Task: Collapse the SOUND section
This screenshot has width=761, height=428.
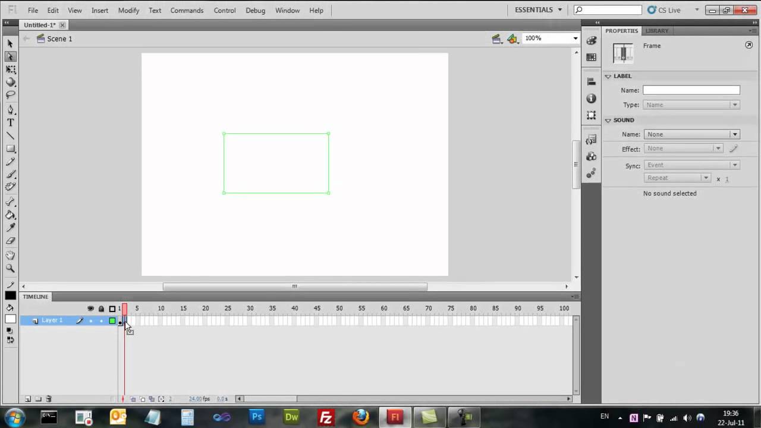Action: [608, 120]
